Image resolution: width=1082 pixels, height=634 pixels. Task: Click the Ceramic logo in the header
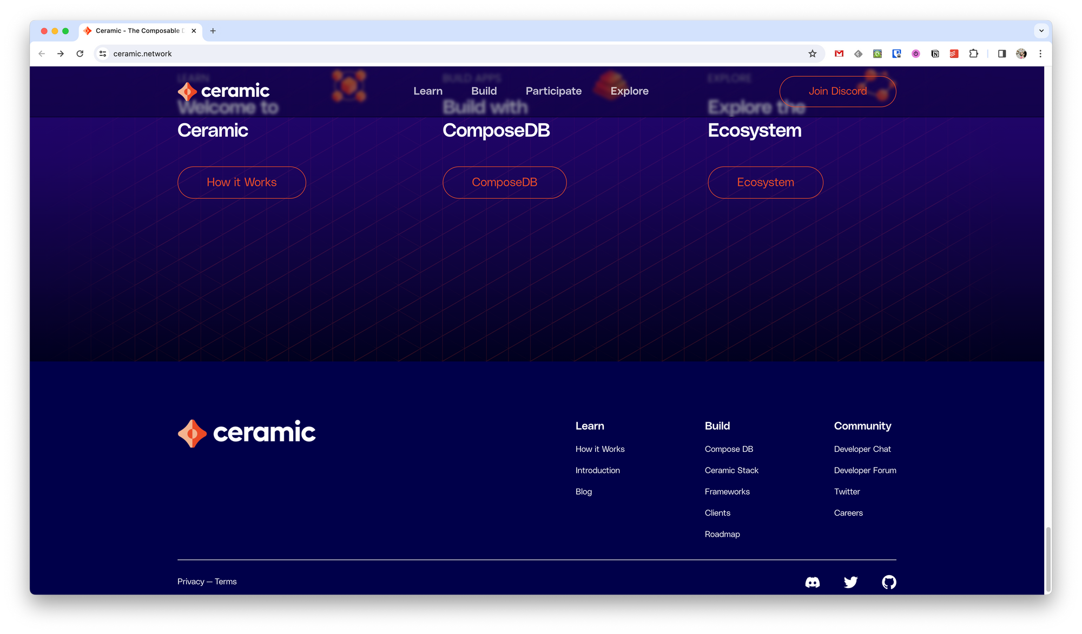pyautogui.click(x=223, y=91)
